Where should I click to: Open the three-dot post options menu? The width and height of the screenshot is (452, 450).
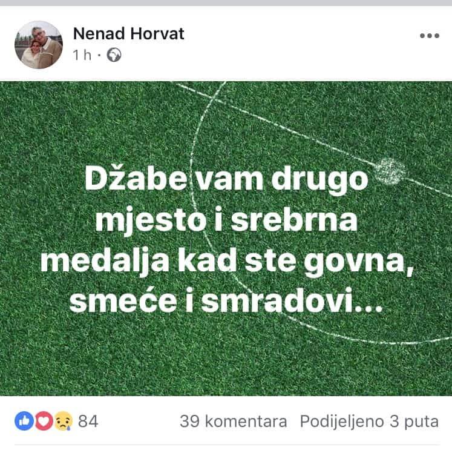click(x=430, y=36)
